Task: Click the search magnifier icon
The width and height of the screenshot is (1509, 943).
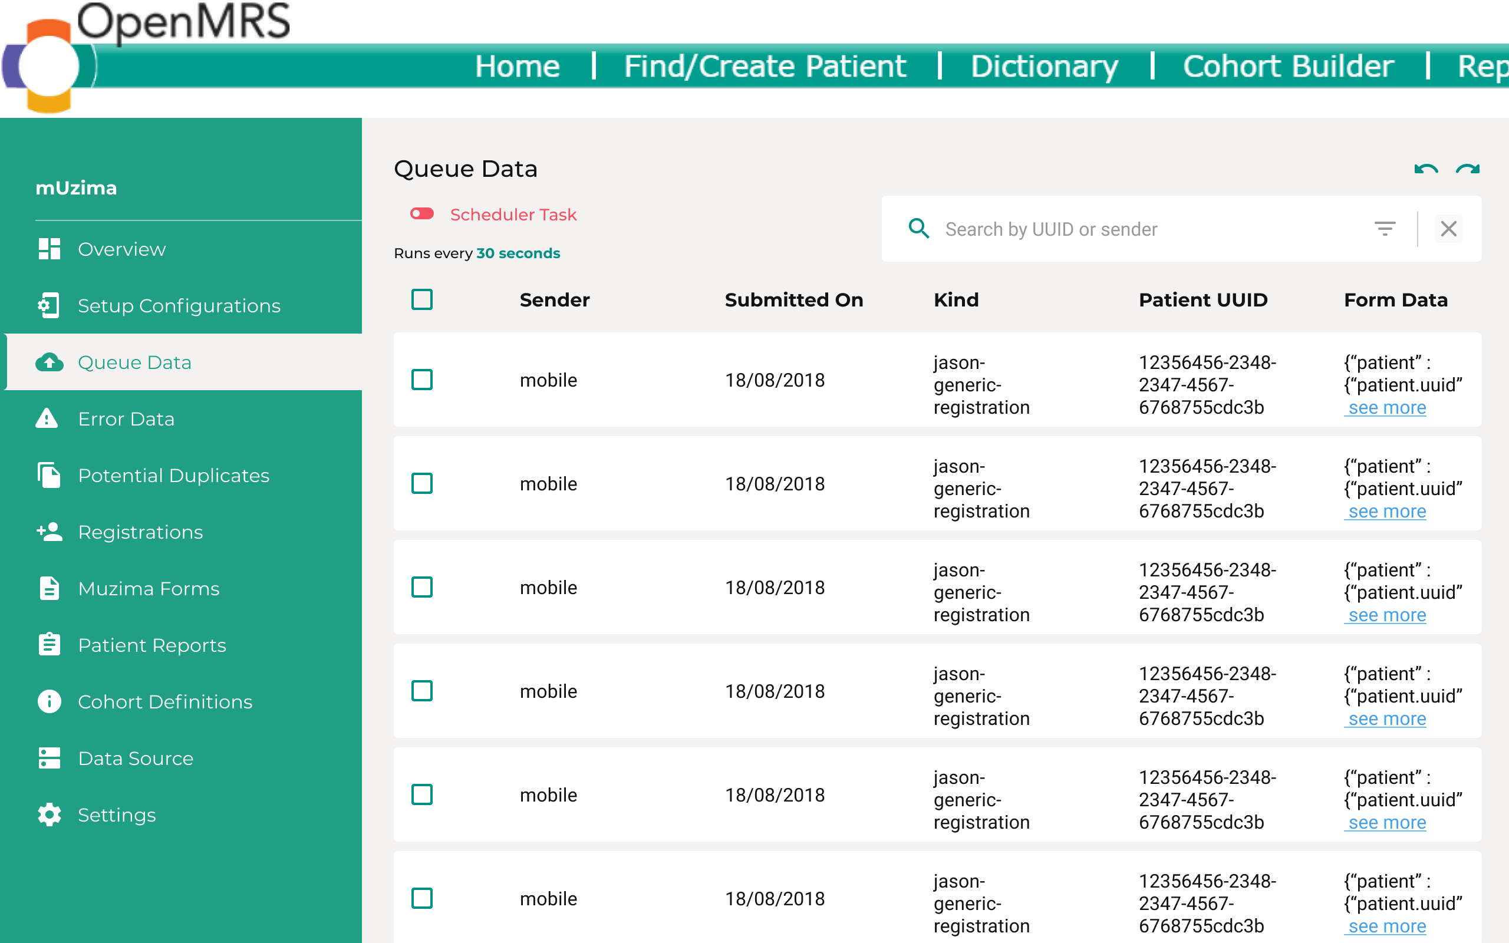Action: coord(919,229)
